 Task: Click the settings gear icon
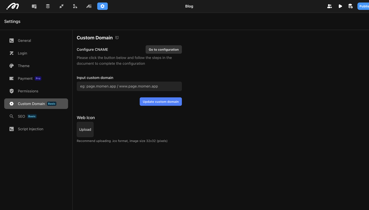pos(102,6)
